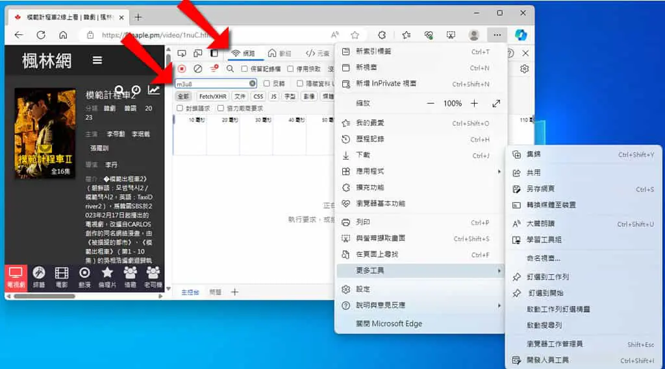Enable the 保留記錄檔 checkbox
This screenshot has width=665, height=369.
pos(244,69)
